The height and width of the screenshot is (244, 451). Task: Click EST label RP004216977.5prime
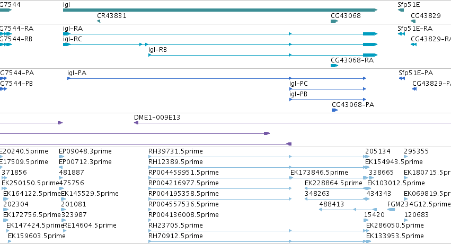(183, 183)
